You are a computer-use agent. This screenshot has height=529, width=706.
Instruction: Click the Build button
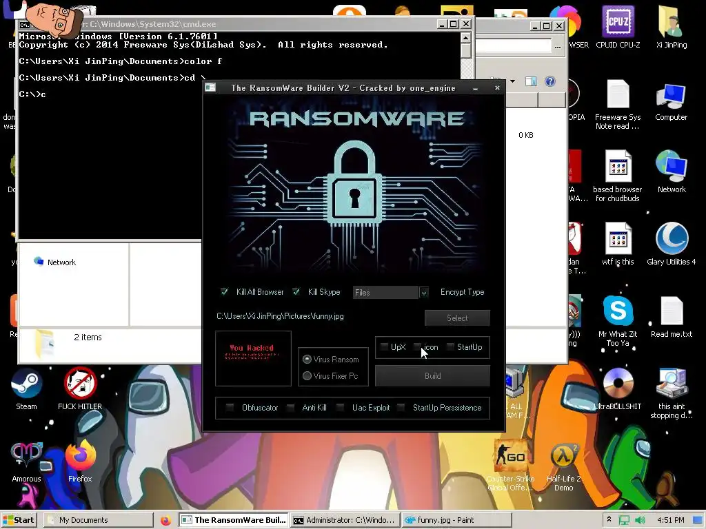tap(432, 375)
